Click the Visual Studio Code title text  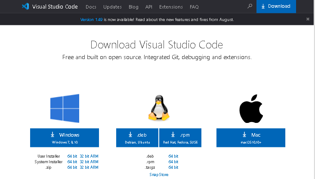point(55,6)
